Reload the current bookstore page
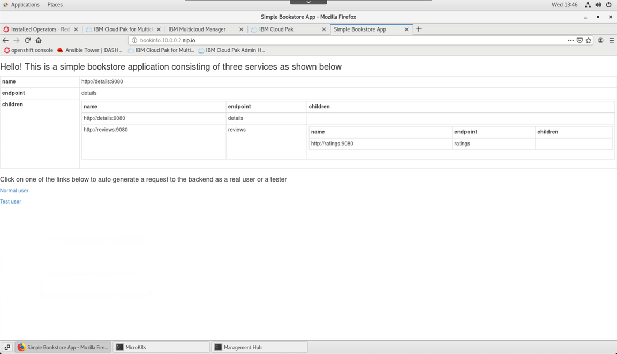This screenshot has height=354, width=617. coord(27,40)
